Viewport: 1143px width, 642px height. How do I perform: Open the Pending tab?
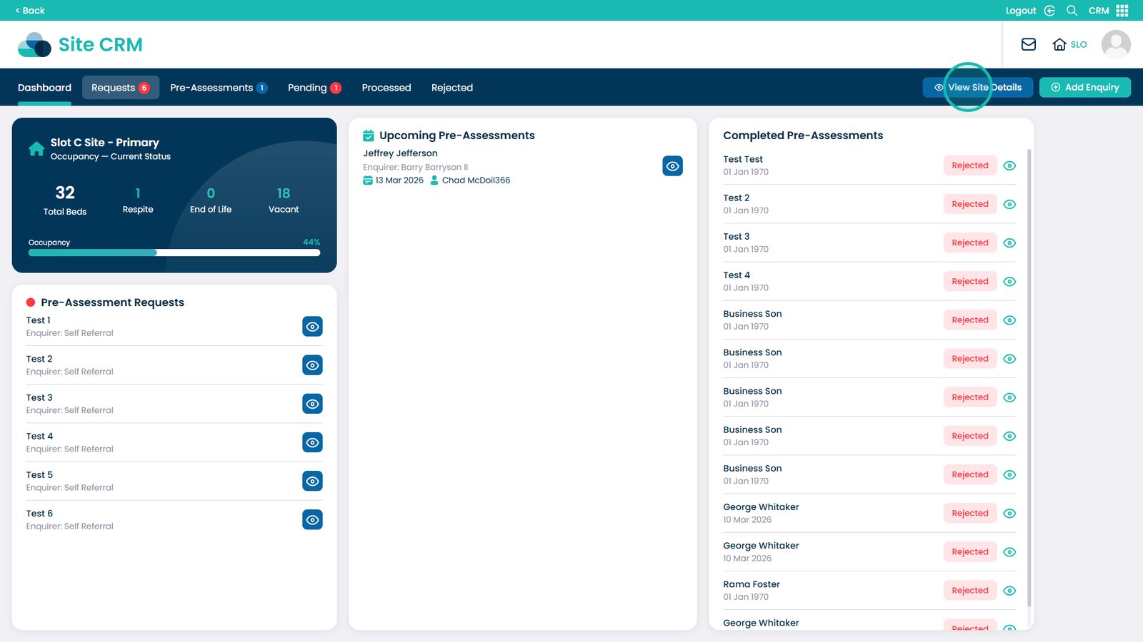click(x=314, y=88)
